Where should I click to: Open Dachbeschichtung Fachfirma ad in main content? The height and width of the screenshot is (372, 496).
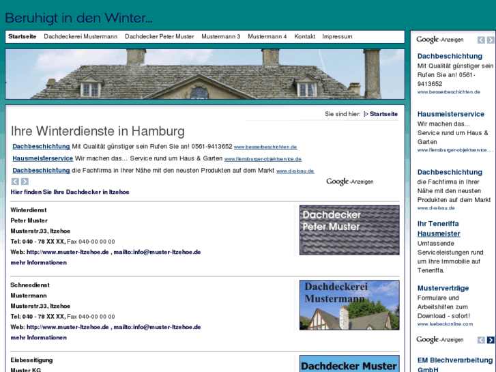pyautogui.click(x=41, y=171)
